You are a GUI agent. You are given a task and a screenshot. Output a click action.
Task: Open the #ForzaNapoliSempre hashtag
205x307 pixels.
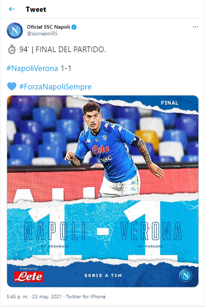pyautogui.click(x=55, y=86)
